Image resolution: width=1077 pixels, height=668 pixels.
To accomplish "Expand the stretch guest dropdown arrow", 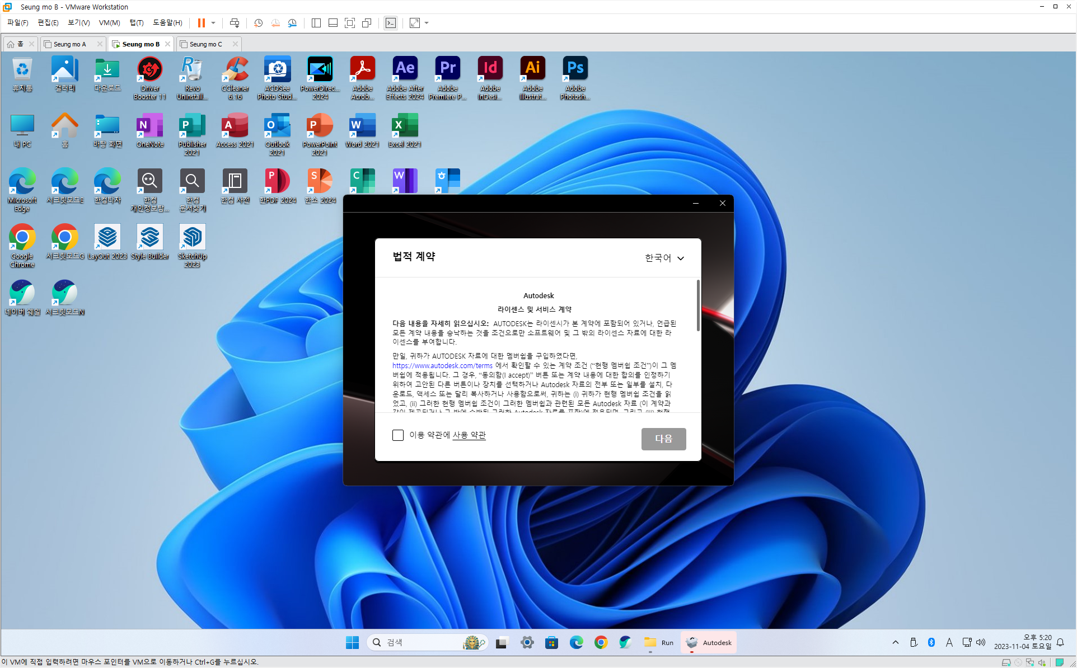I will click(x=427, y=23).
